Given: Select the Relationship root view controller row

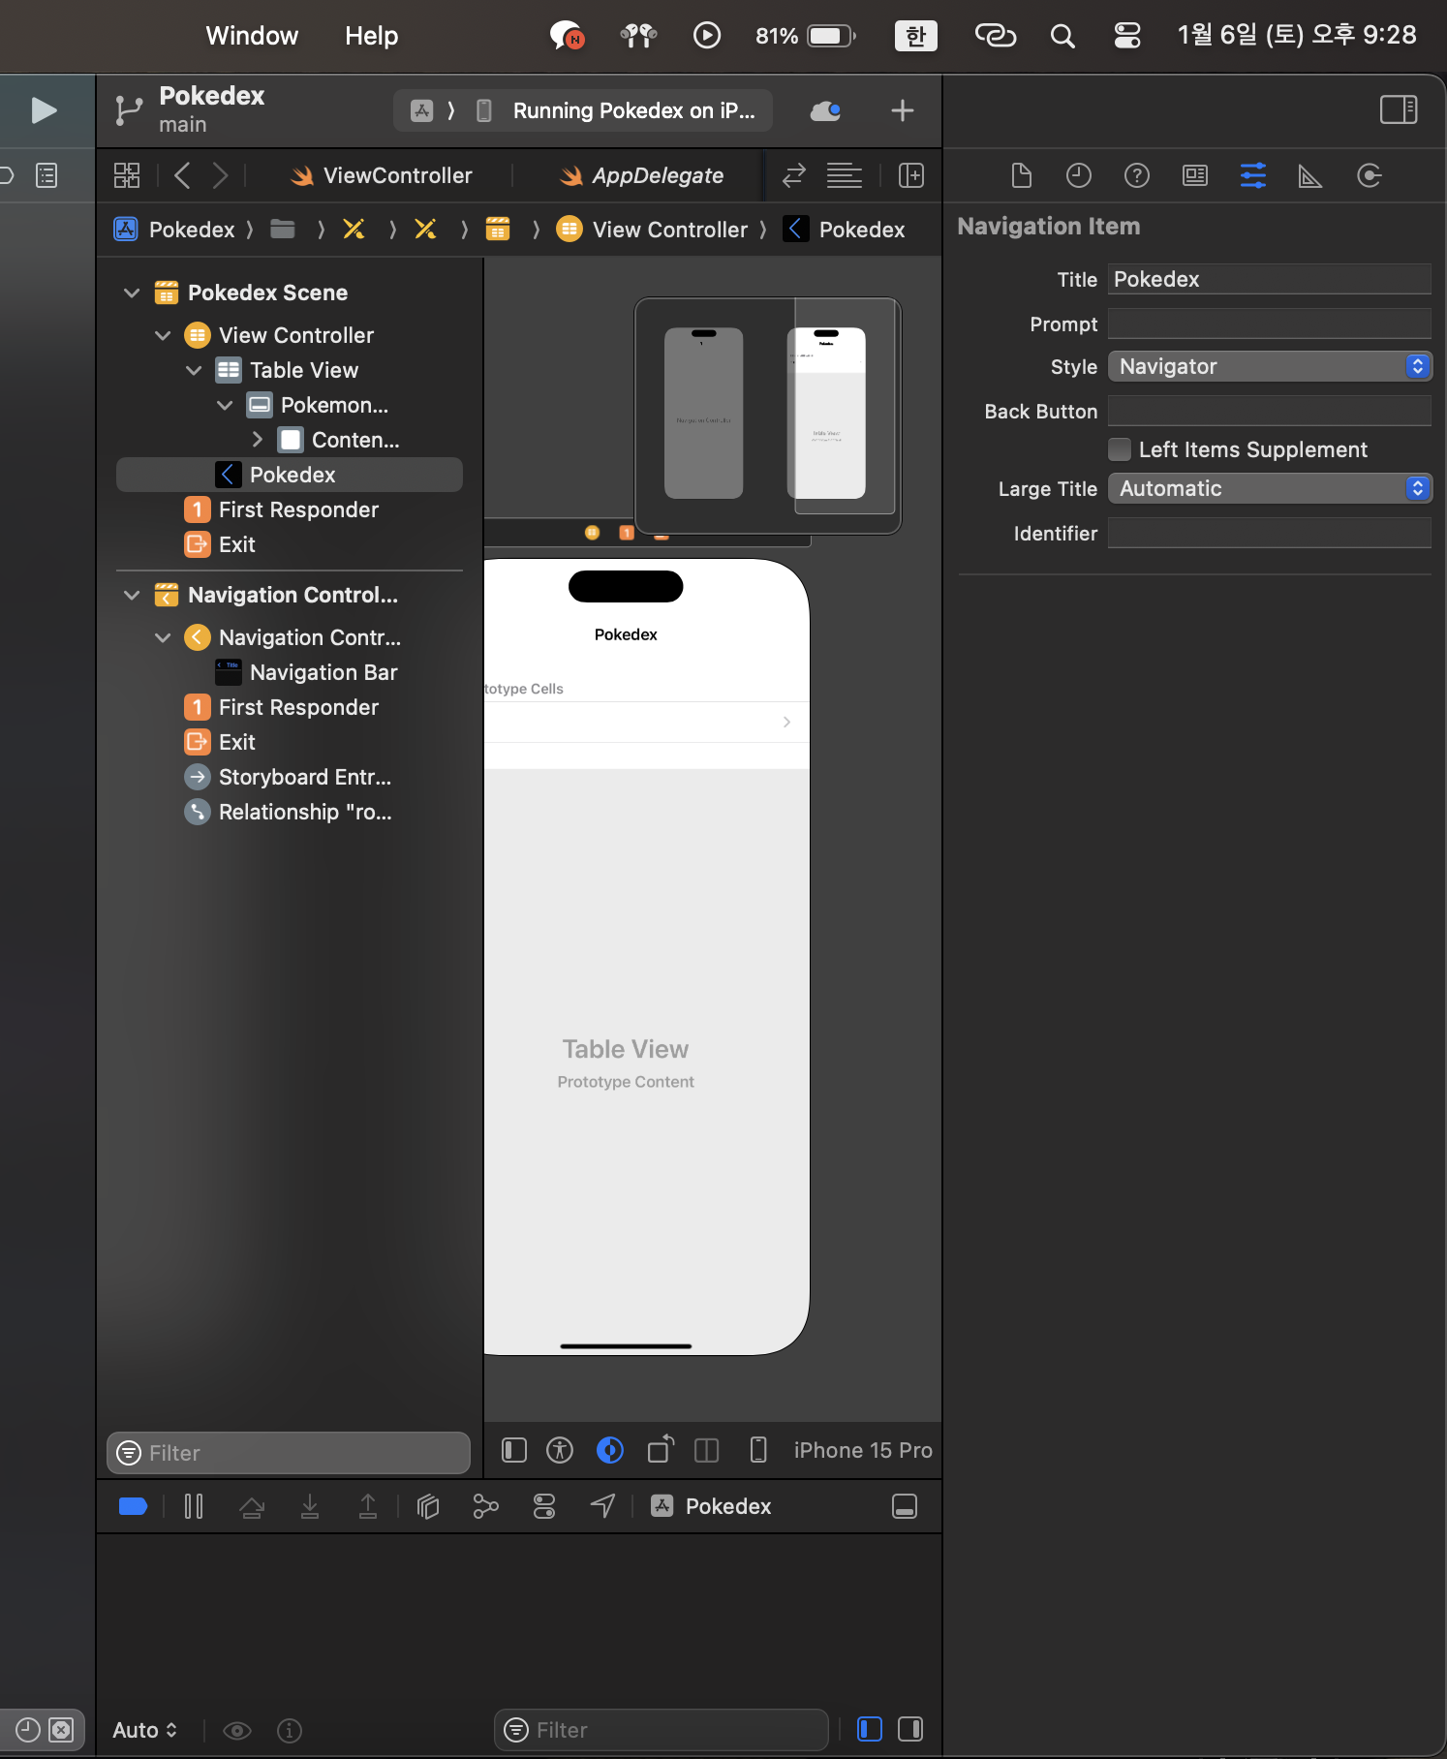Looking at the screenshot, I should [x=289, y=812].
